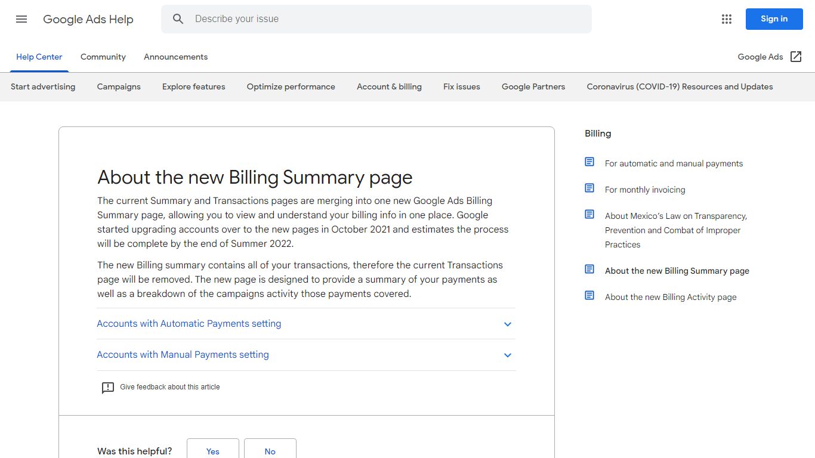Screen dimensions: 815x458
Task: Click article icon for new Billing Summary page
Action: coord(589,270)
